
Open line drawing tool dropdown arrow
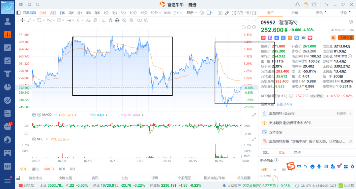tap(34, 20)
